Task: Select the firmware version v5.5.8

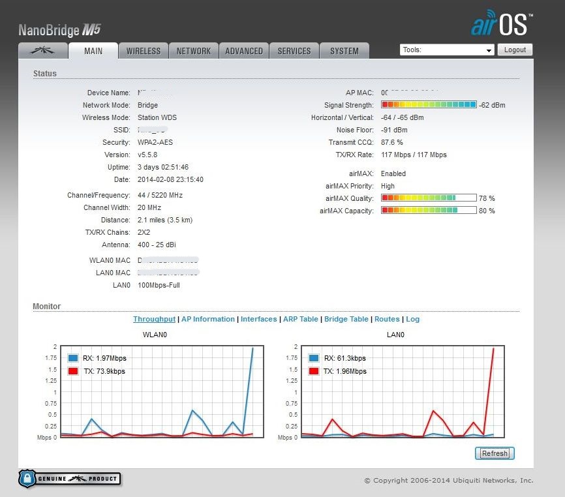Action: point(147,155)
